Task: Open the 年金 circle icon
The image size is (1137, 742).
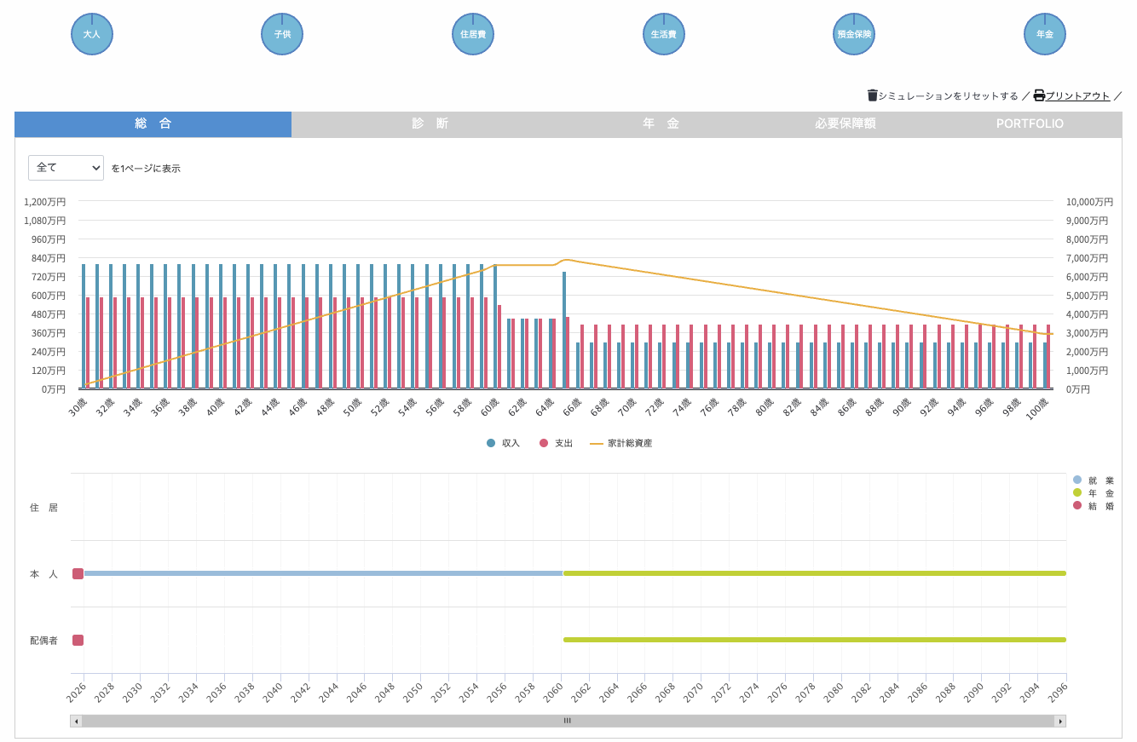Action: 1045,35
